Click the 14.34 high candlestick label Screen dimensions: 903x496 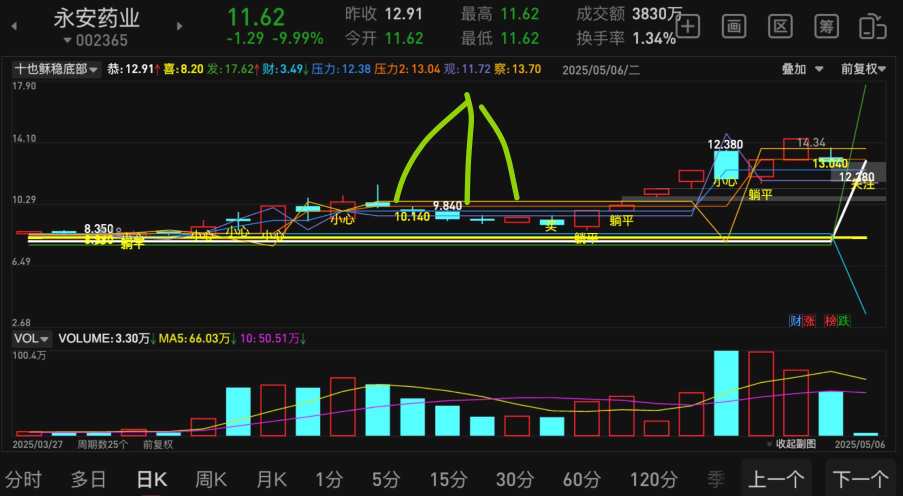tap(811, 143)
